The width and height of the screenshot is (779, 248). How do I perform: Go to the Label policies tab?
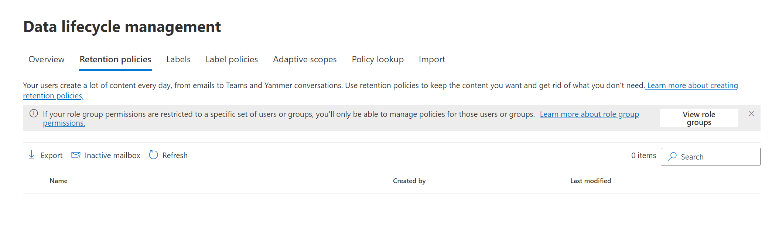click(x=232, y=59)
